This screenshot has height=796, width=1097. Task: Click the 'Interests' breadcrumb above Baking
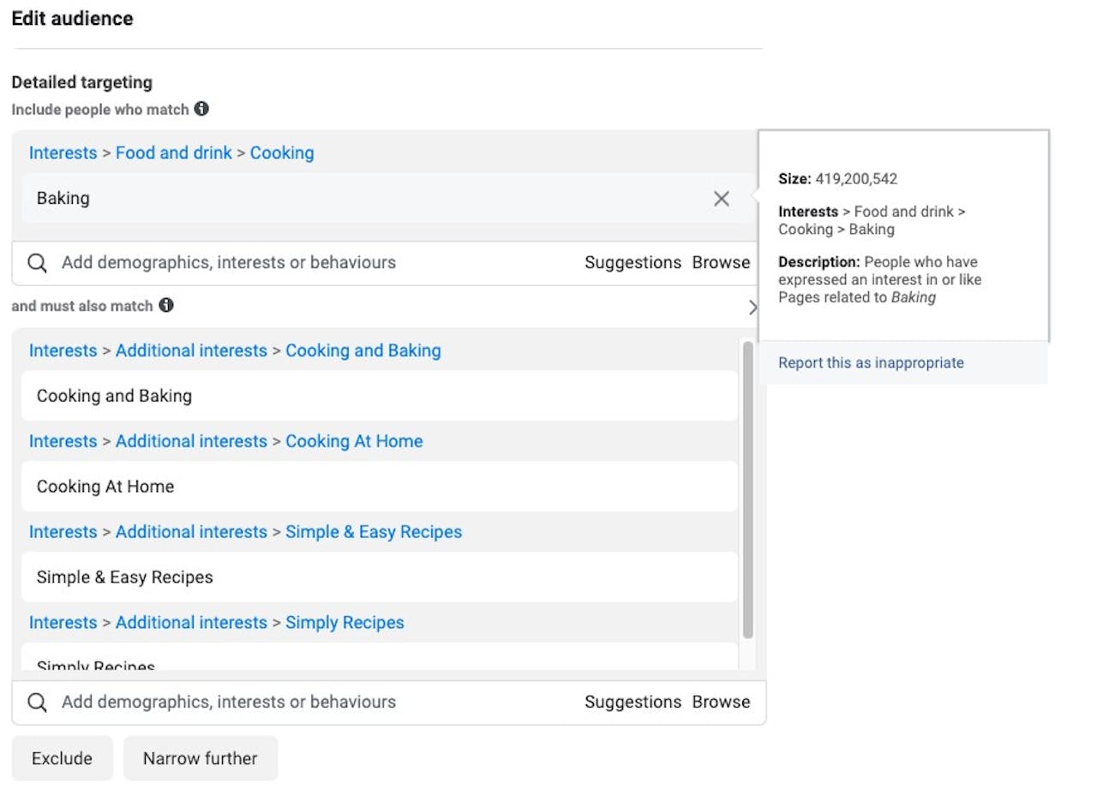coord(63,153)
